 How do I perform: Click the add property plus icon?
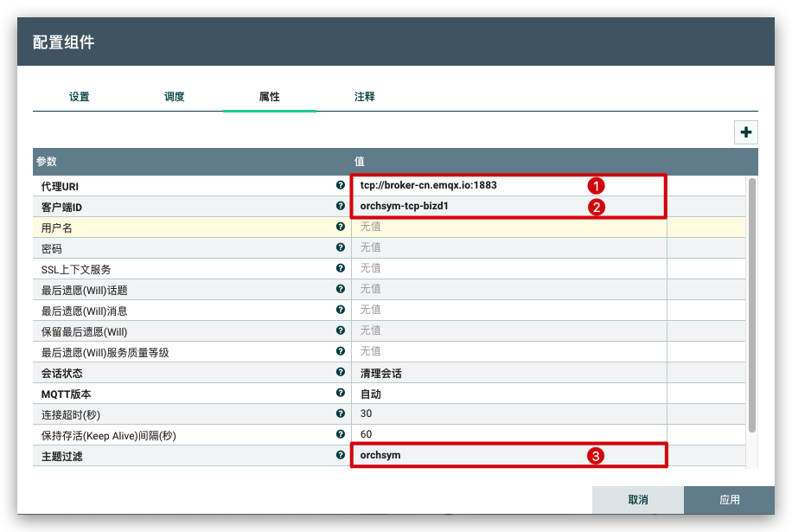click(745, 132)
